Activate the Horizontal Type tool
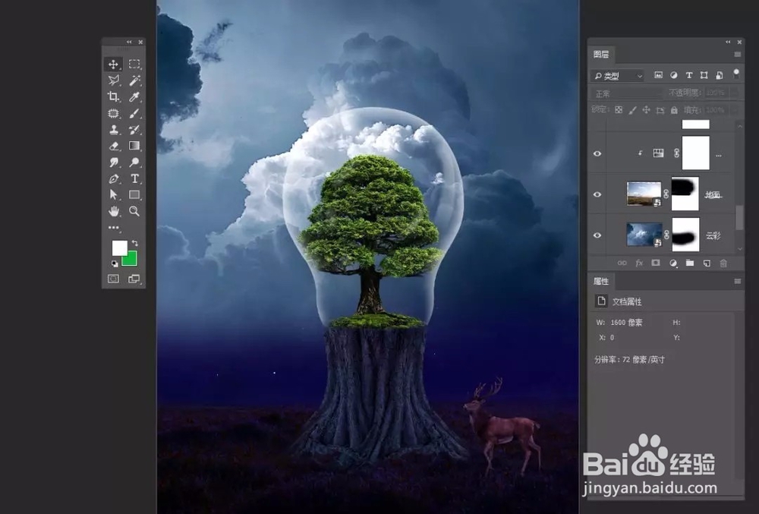 click(x=135, y=179)
